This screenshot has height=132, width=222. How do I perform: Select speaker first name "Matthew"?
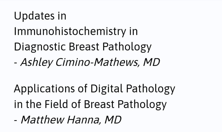[42, 120]
